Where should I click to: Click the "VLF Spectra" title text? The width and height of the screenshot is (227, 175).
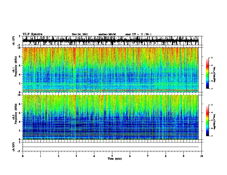coord(33,34)
